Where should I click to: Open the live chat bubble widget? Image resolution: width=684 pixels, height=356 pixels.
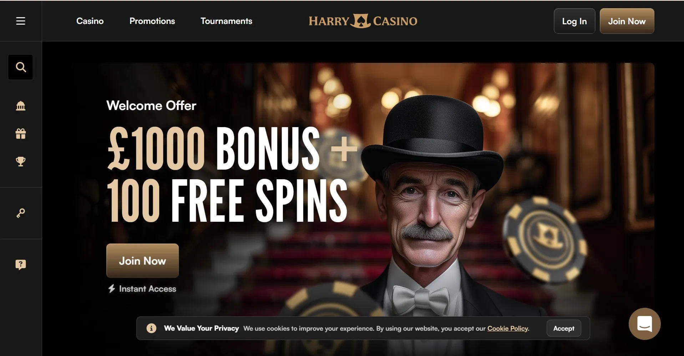pos(644,324)
